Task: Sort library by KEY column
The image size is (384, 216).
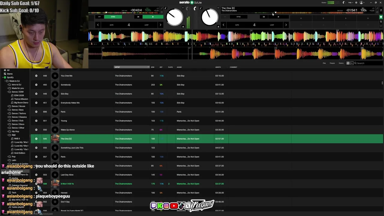Action: coord(161,67)
